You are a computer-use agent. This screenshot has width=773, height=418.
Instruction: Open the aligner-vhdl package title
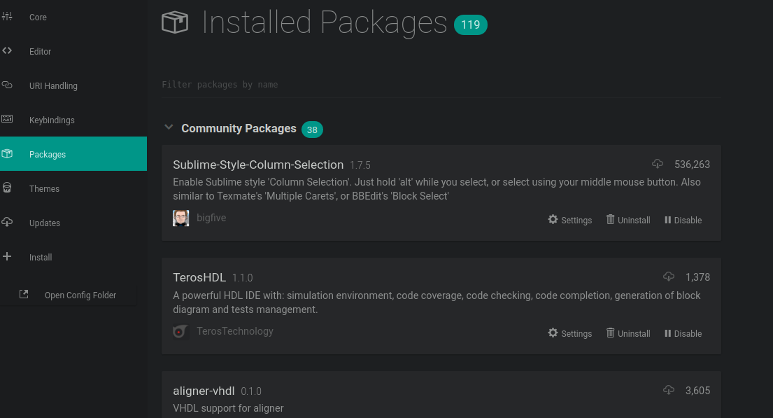click(x=204, y=391)
